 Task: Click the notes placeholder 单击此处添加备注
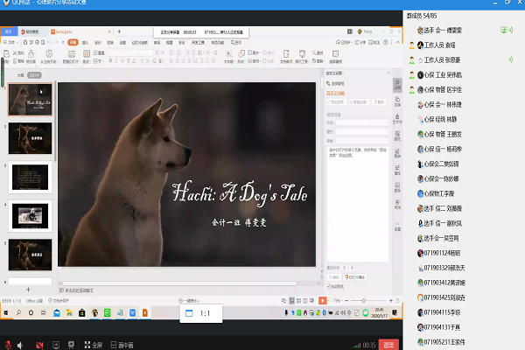coord(79,290)
